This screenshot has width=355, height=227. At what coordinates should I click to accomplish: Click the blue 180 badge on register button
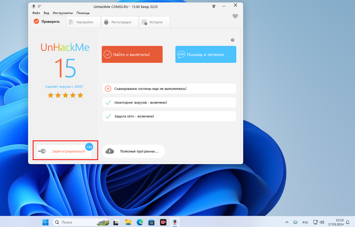click(89, 147)
